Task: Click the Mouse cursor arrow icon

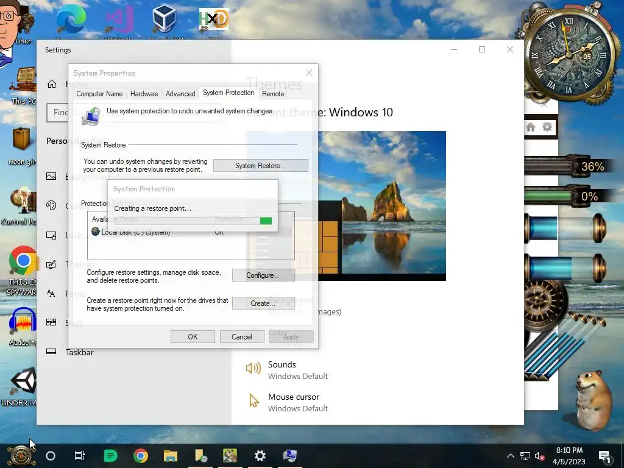Action: (253, 401)
